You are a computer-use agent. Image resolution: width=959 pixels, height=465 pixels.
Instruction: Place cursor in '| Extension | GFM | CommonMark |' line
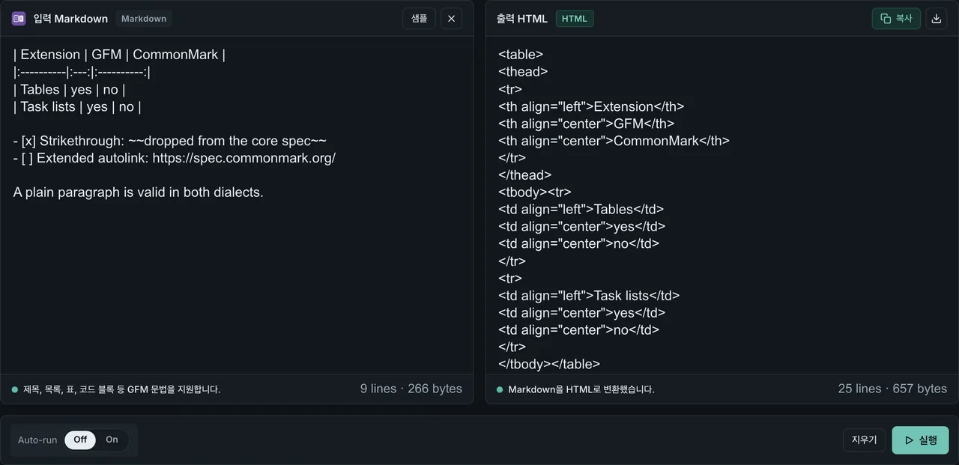coord(119,55)
